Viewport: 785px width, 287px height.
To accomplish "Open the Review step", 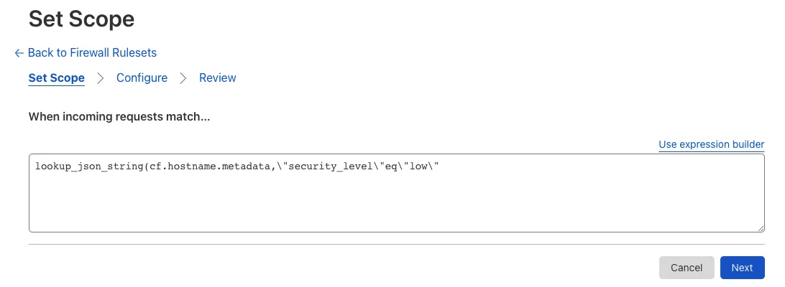I will point(217,78).
